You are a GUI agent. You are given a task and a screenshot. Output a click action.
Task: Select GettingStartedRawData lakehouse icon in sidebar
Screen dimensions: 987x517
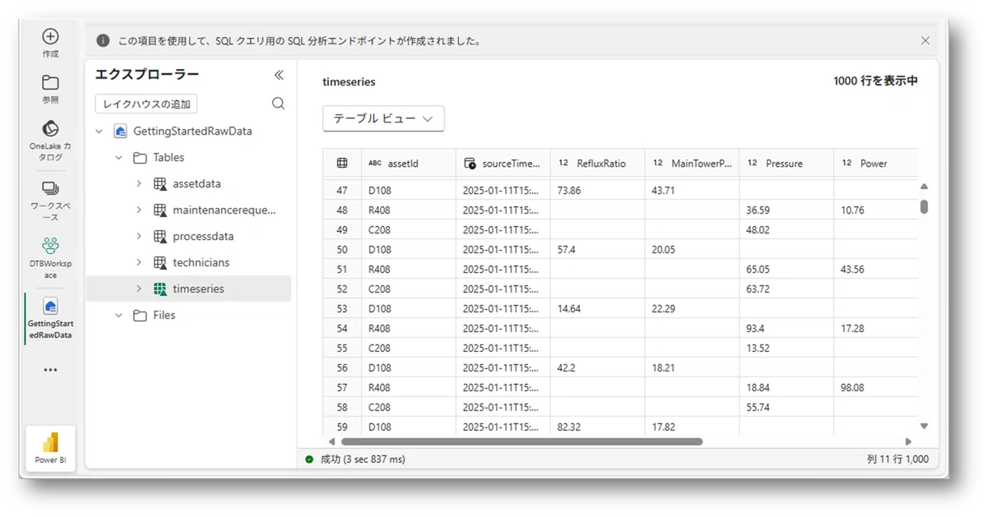click(50, 307)
